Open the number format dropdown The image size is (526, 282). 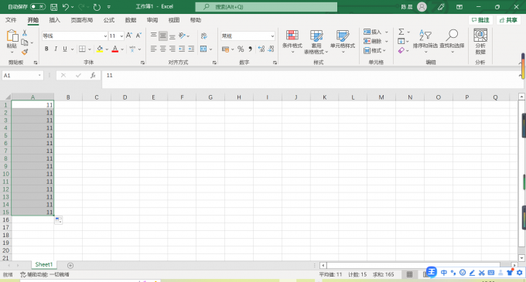272,36
